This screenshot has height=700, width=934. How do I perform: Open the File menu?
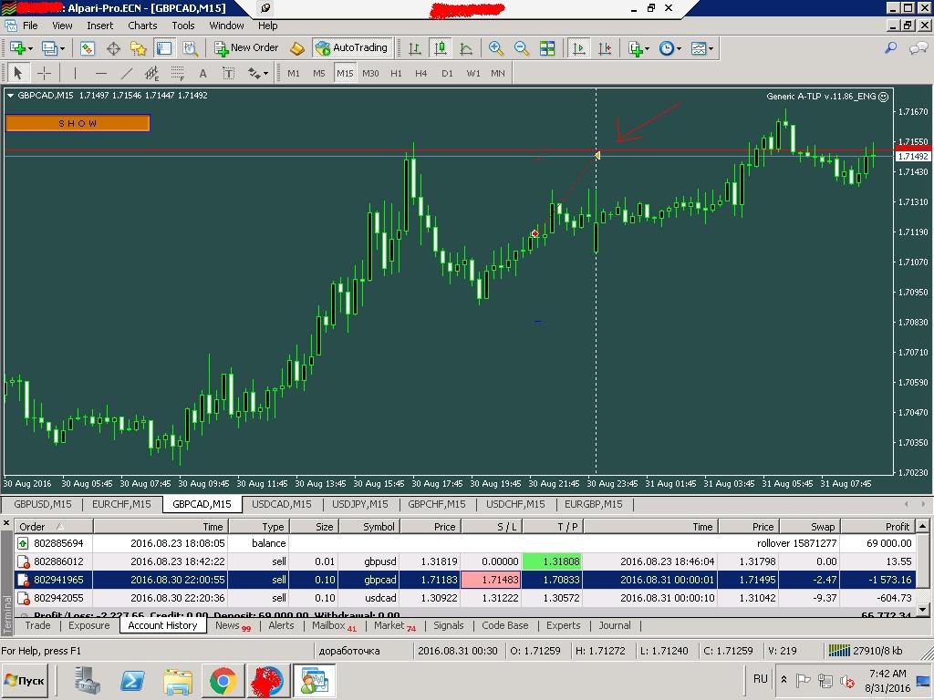click(30, 26)
